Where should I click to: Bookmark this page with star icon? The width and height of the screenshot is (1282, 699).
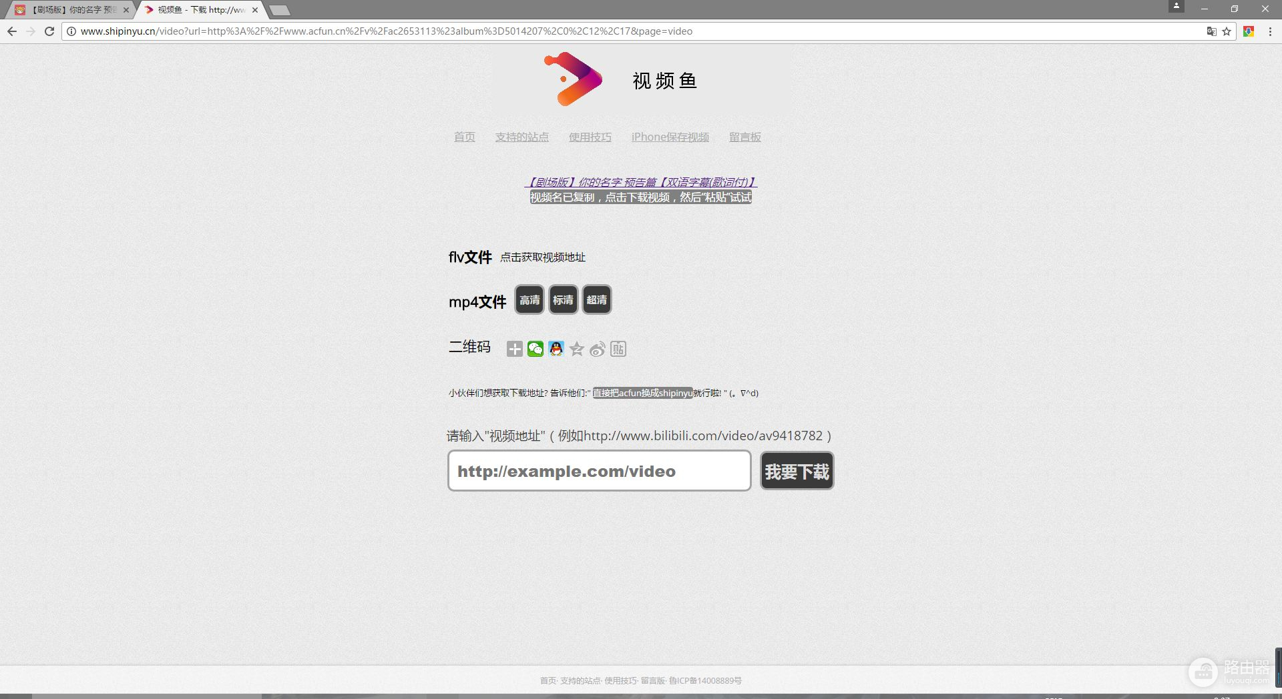pyautogui.click(x=1227, y=31)
